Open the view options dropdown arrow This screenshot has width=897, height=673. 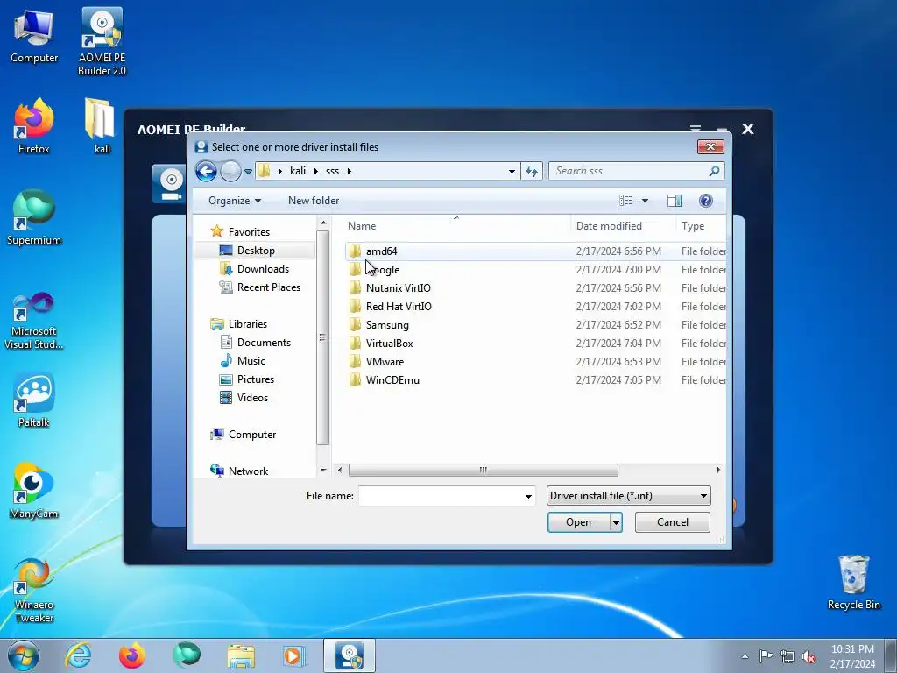pos(645,201)
